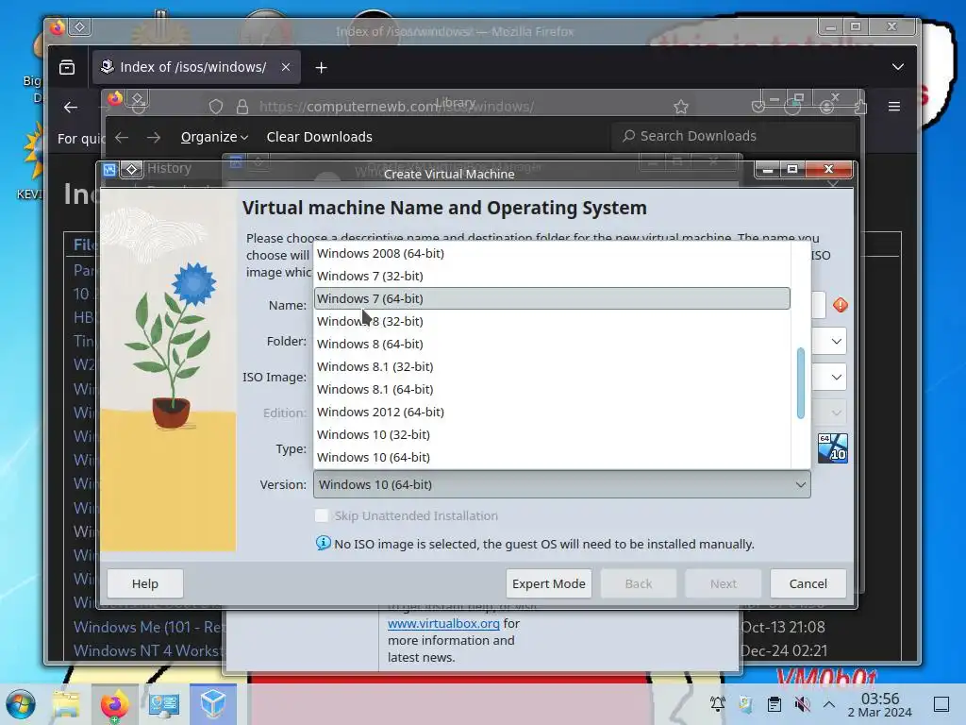Click the muted volume tray icon

(802, 704)
